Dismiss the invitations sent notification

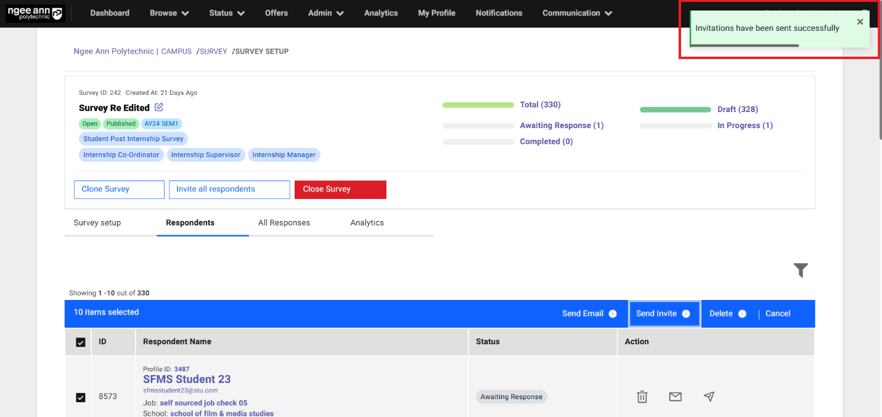click(860, 22)
